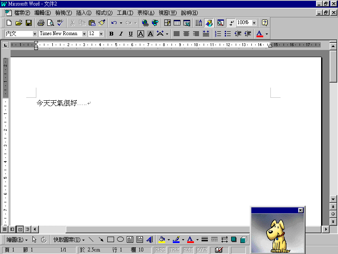Click the Fill Color paint bucket swatch
This screenshot has height=254, width=338.
[162, 240]
